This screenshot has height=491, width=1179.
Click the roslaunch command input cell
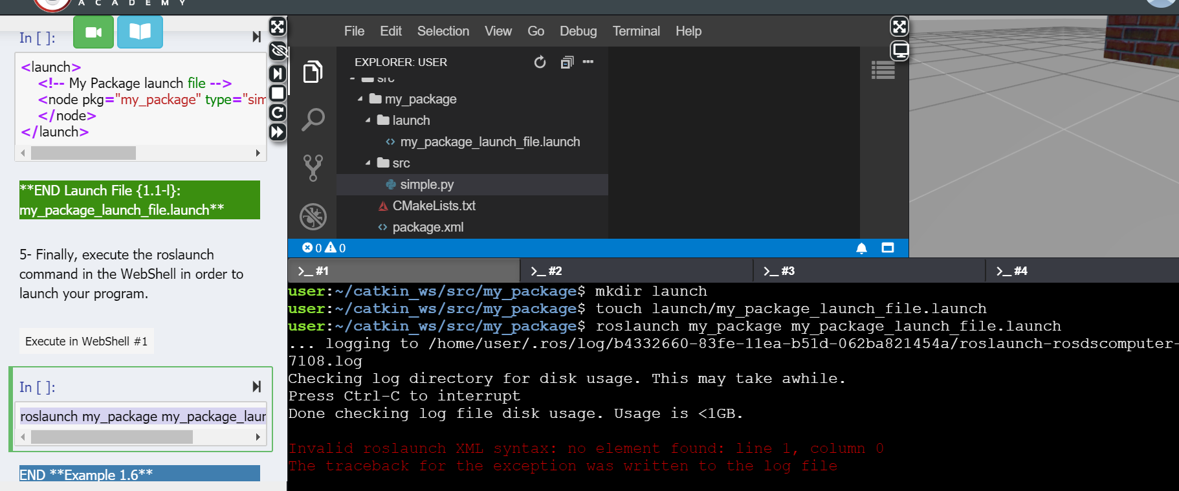(142, 416)
